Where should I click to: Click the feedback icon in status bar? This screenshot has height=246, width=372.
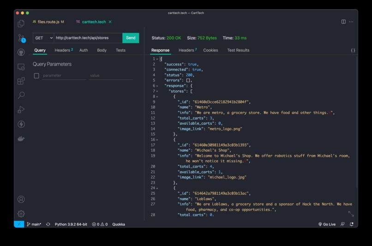point(342,224)
